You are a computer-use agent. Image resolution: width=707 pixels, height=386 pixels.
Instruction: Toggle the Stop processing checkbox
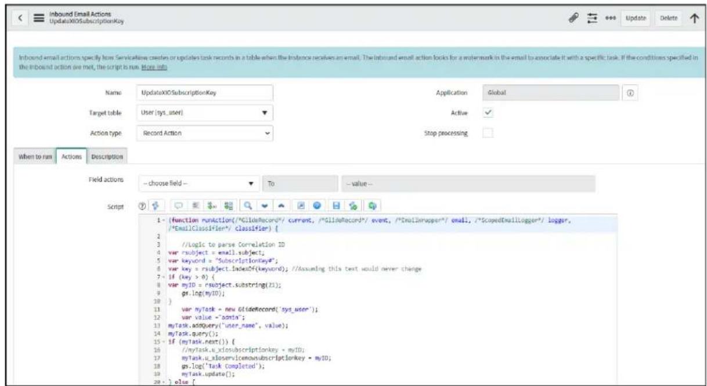tap(489, 134)
